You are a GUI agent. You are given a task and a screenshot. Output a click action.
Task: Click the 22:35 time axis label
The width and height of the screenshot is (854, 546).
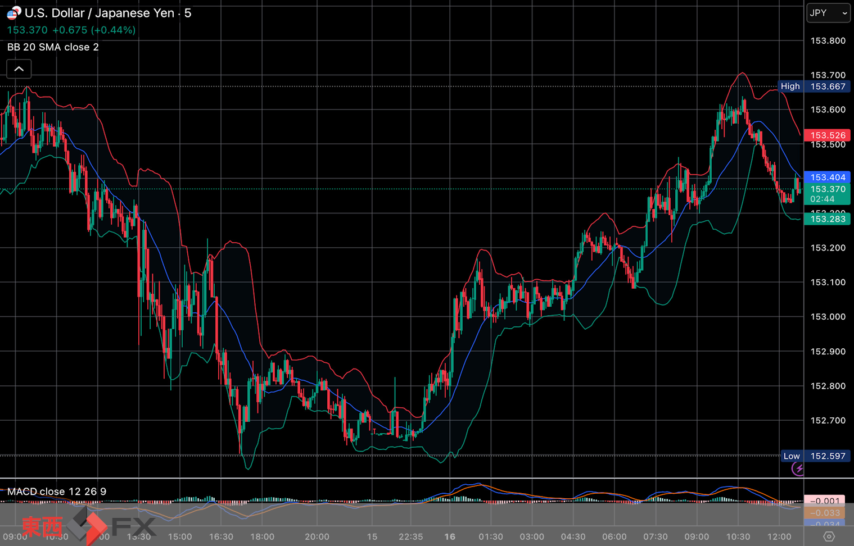410,536
